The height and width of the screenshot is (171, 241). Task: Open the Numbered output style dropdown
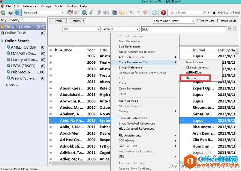pyautogui.click(x=62, y=13)
